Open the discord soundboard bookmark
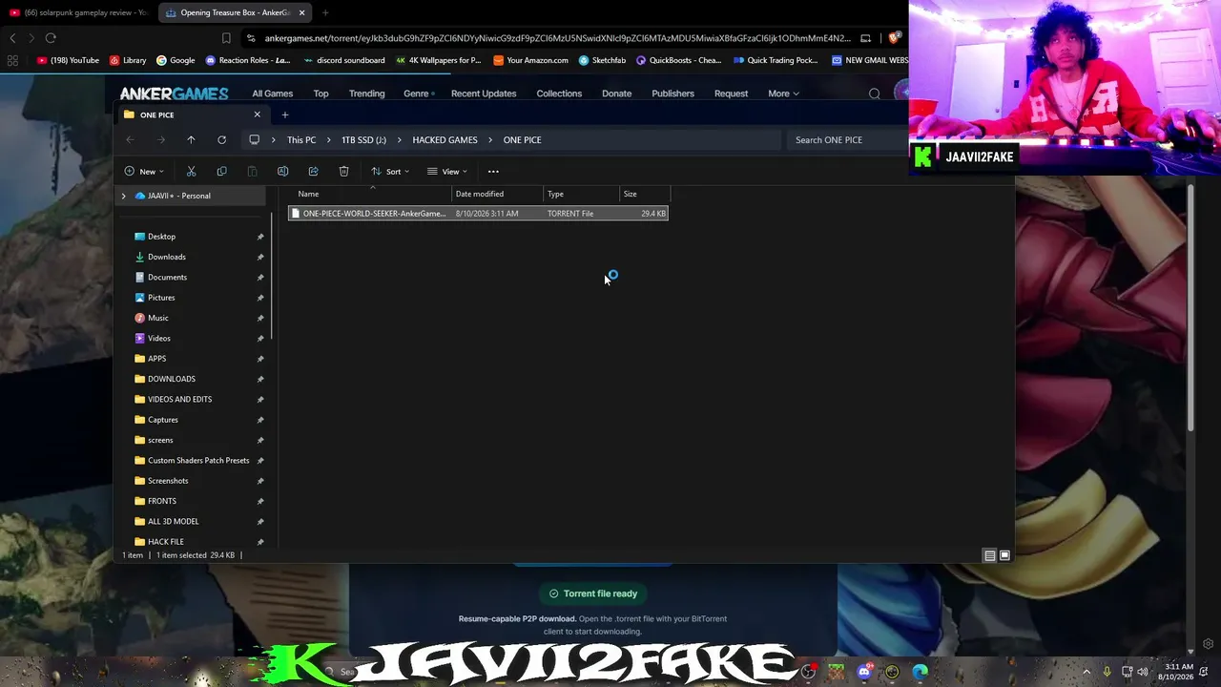The height and width of the screenshot is (687, 1221). pyautogui.click(x=343, y=60)
